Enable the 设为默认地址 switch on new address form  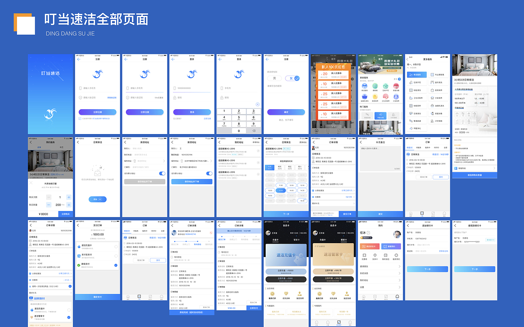[162, 173]
